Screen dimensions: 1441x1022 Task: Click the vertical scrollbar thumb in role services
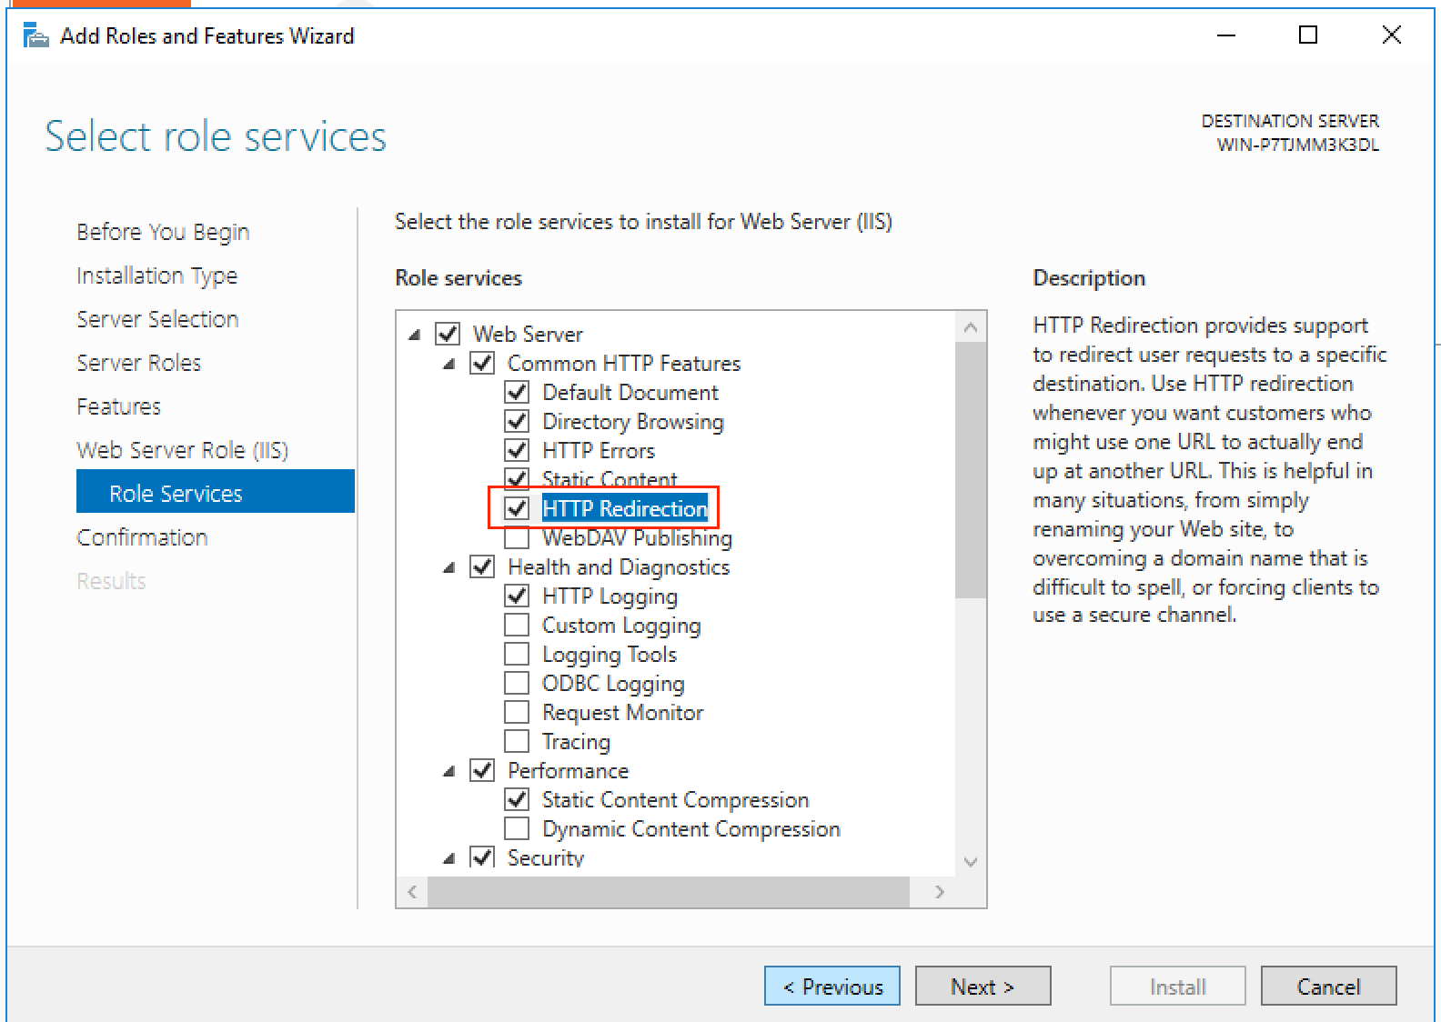[x=970, y=470]
